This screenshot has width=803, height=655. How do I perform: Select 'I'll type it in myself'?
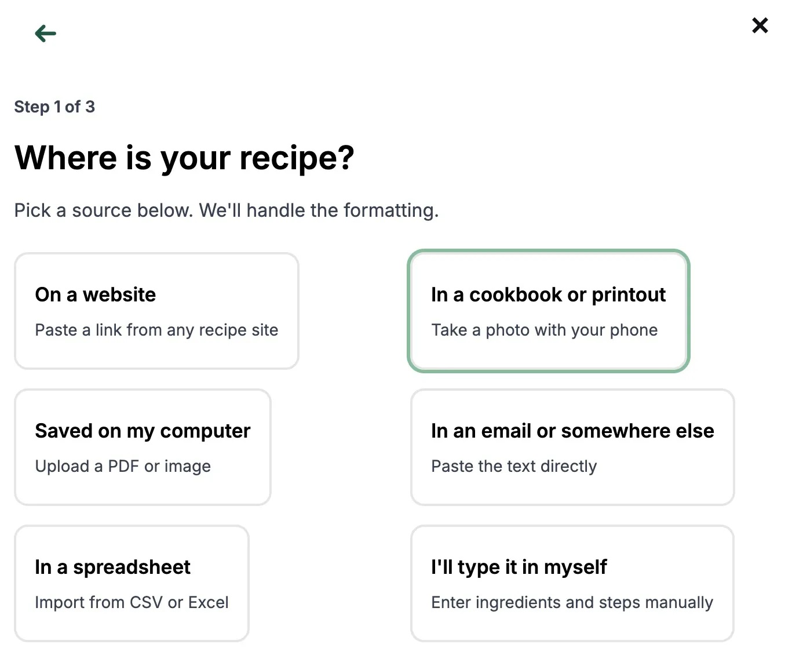click(x=572, y=583)
